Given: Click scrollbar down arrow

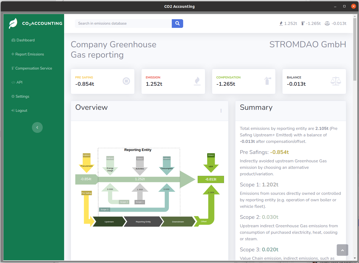Looking at the screenshot, I should (x=355, y=258).
